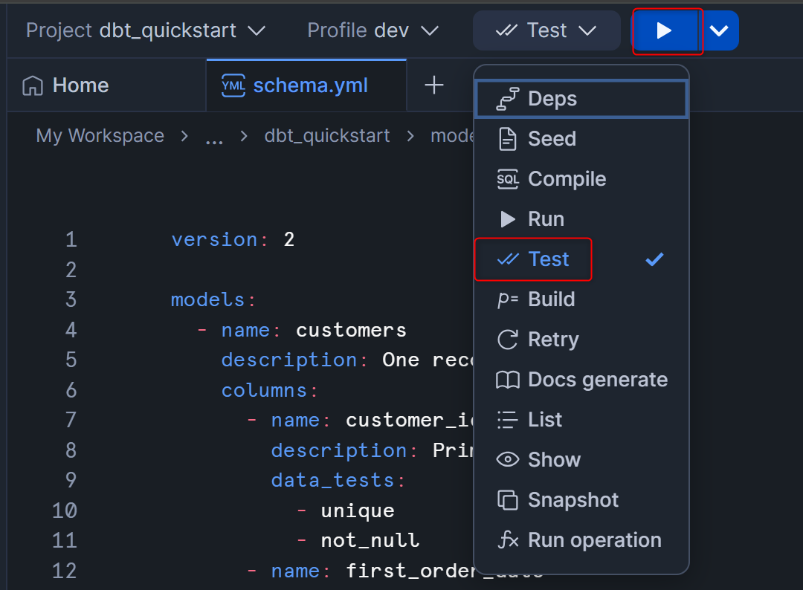This screenshot has height=590, width=803.
Task: Add a new tab with plus
Action: pos(434,85)
